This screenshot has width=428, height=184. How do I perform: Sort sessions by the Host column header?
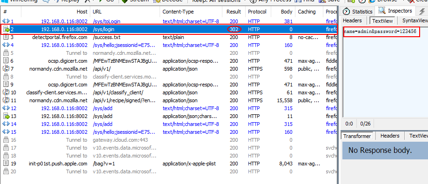coord(56,12)
